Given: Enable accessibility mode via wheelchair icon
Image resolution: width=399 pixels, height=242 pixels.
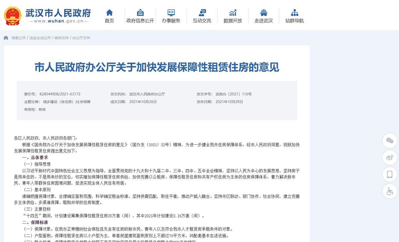Looking at the screenshot, I should point(390,191).
